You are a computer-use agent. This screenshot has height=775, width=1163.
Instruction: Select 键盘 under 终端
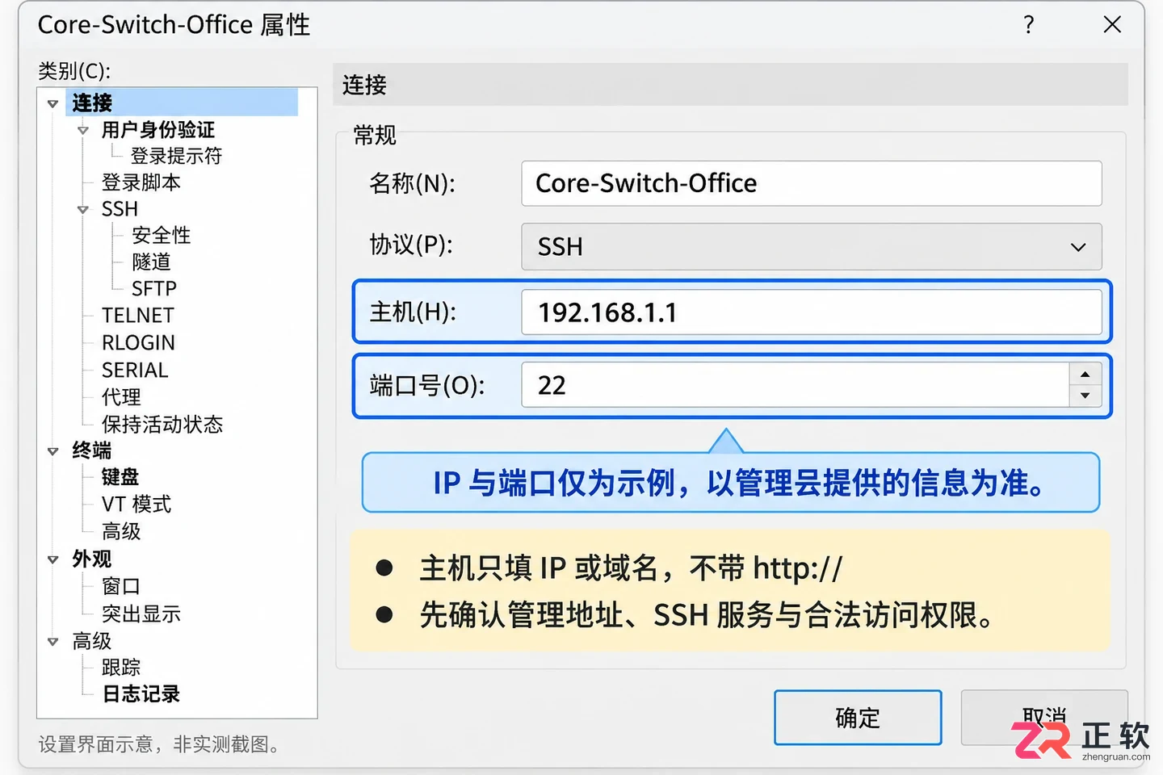pyautogui.click(x=120, y=477)
